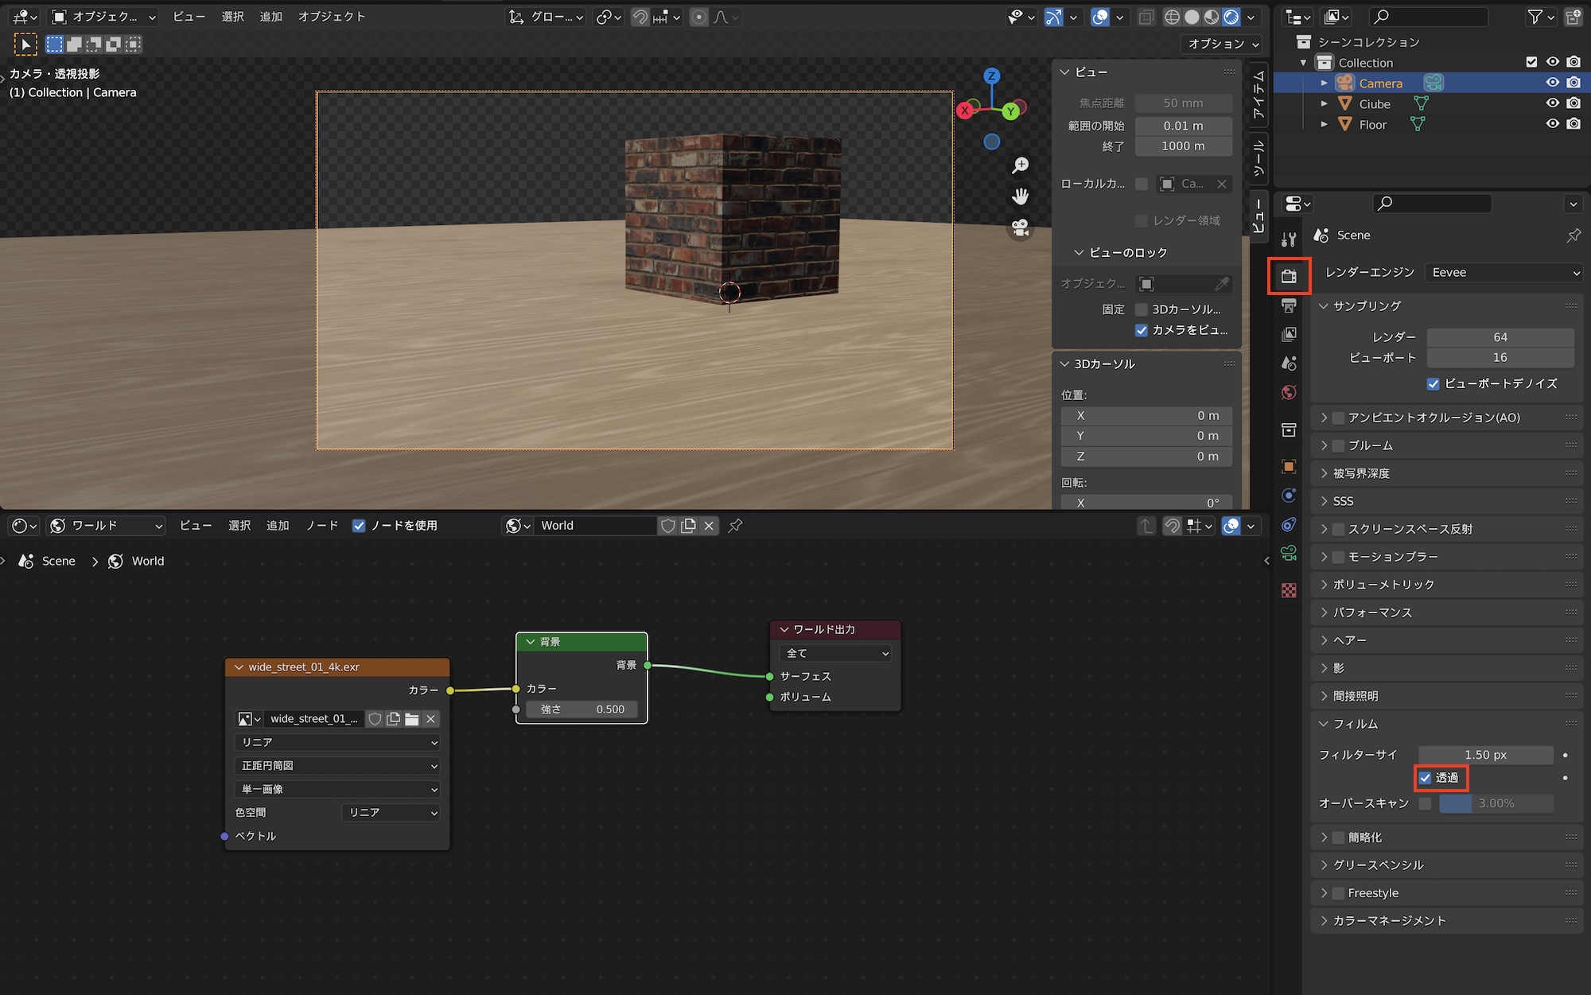Open the ノード menu in node editor
This screenshot has width=1591, height=995.
322,526
